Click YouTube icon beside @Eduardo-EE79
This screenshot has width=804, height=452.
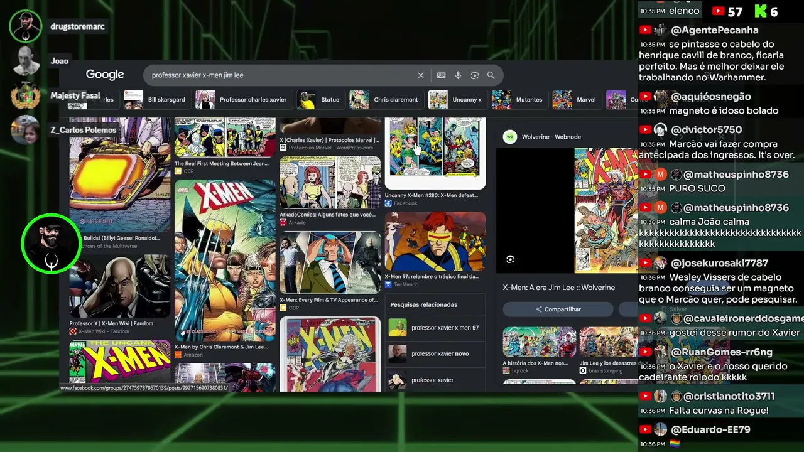tap(645, 429)
